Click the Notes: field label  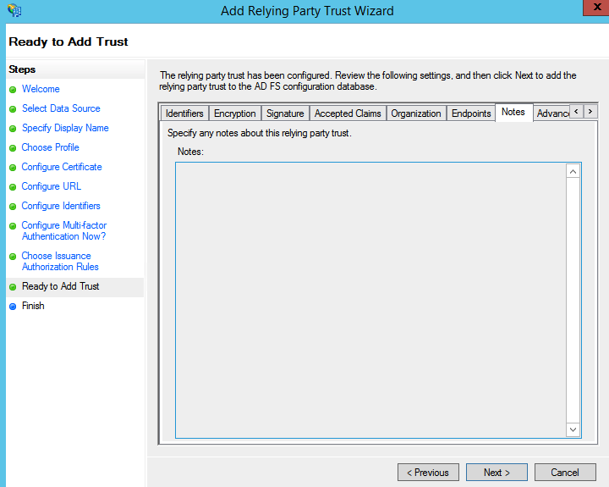[x=190, y=152]
